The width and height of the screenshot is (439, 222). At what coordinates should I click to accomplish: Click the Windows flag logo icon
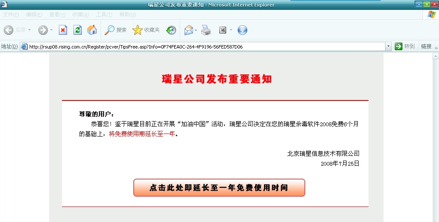tap(431, 15)
